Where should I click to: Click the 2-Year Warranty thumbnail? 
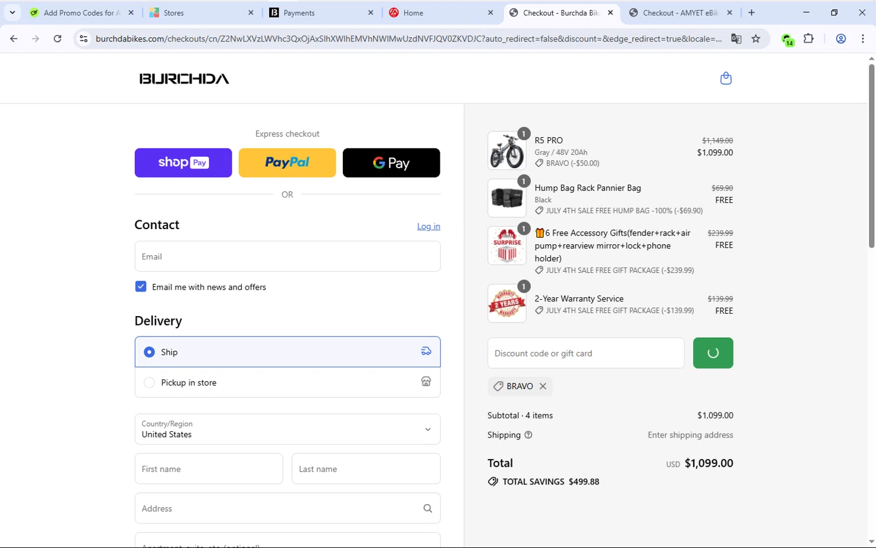coord(507,303)
